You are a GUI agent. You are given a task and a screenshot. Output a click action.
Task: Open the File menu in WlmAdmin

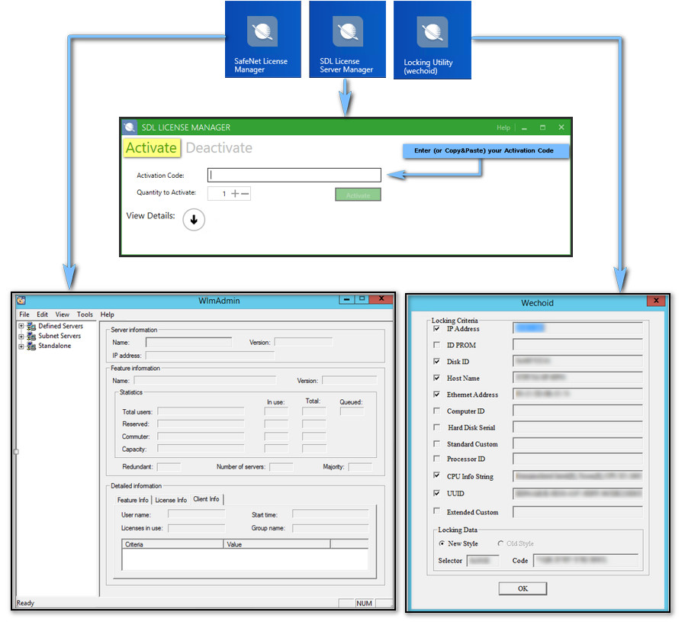[24, 314]
